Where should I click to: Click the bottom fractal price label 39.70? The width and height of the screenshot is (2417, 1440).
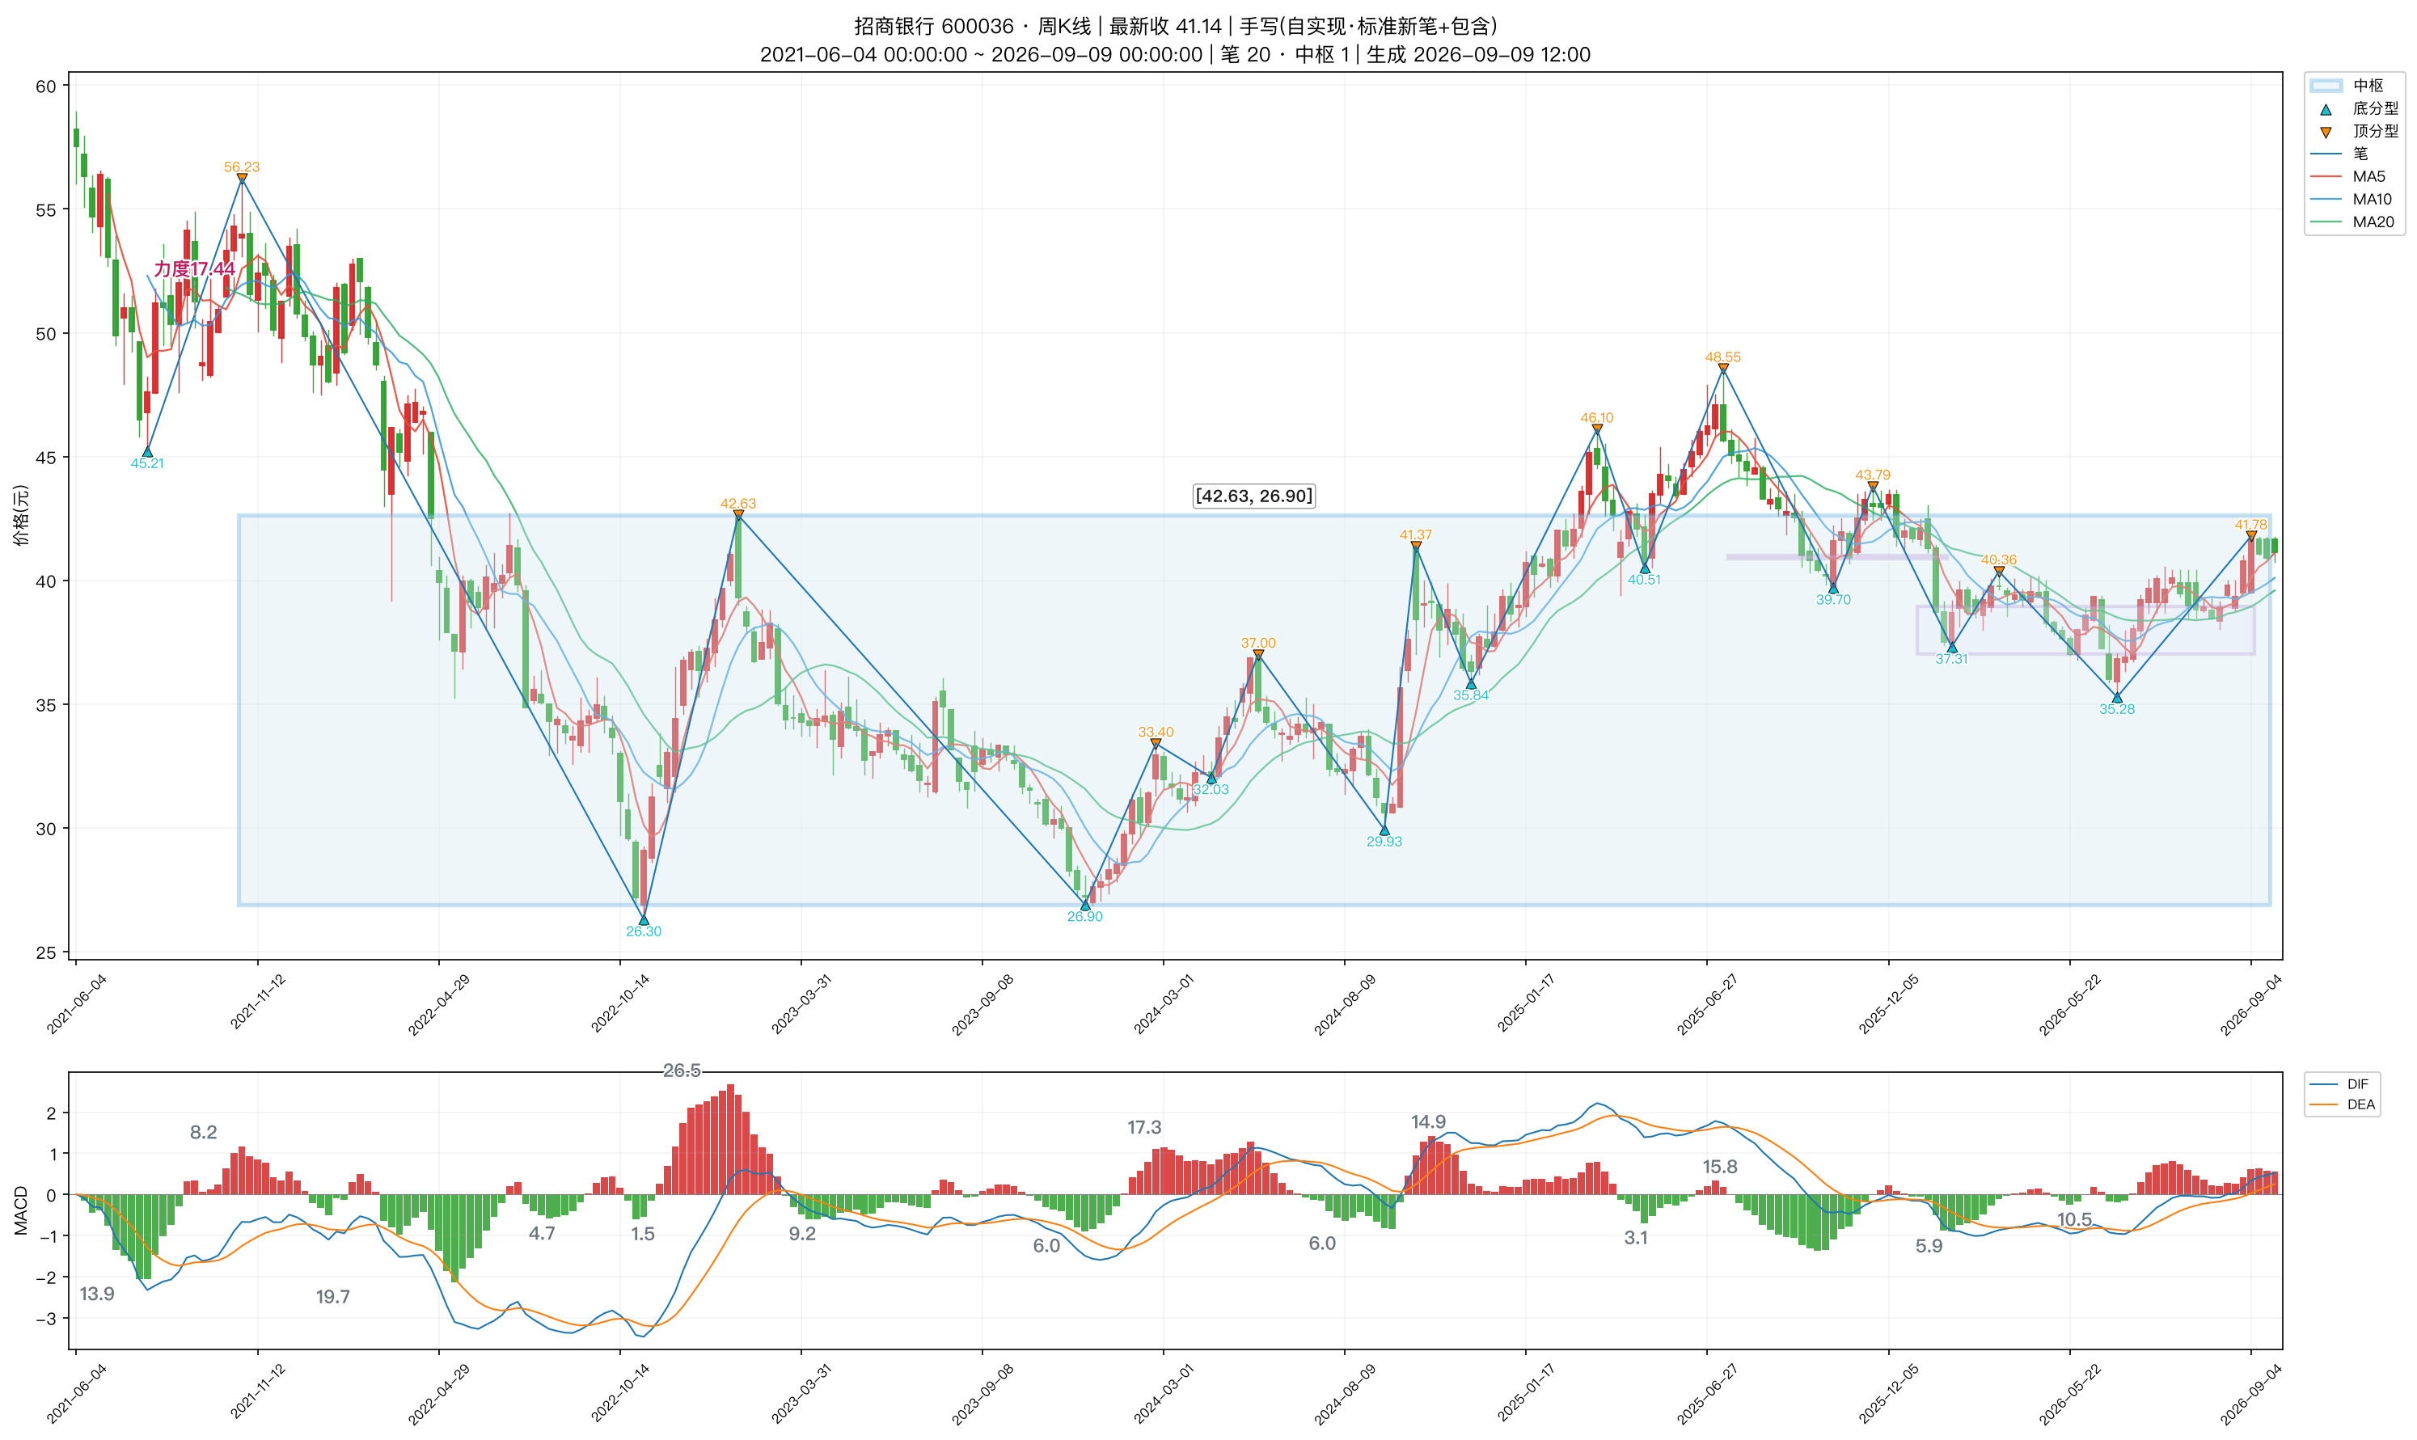tap(1834, 600)
